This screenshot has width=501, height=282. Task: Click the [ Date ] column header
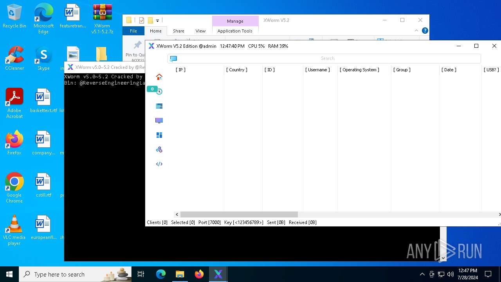(449, 70)
